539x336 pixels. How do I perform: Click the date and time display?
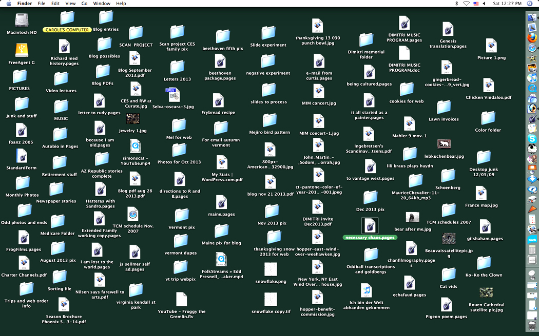coord(506,4)
